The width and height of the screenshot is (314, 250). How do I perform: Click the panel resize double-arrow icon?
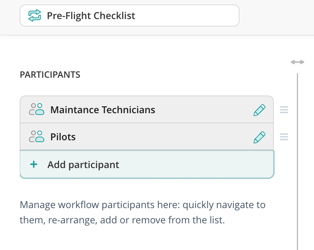(x=297, y=62)
